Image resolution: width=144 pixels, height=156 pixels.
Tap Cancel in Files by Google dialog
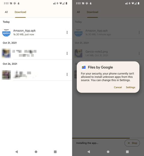click(118, 87)
